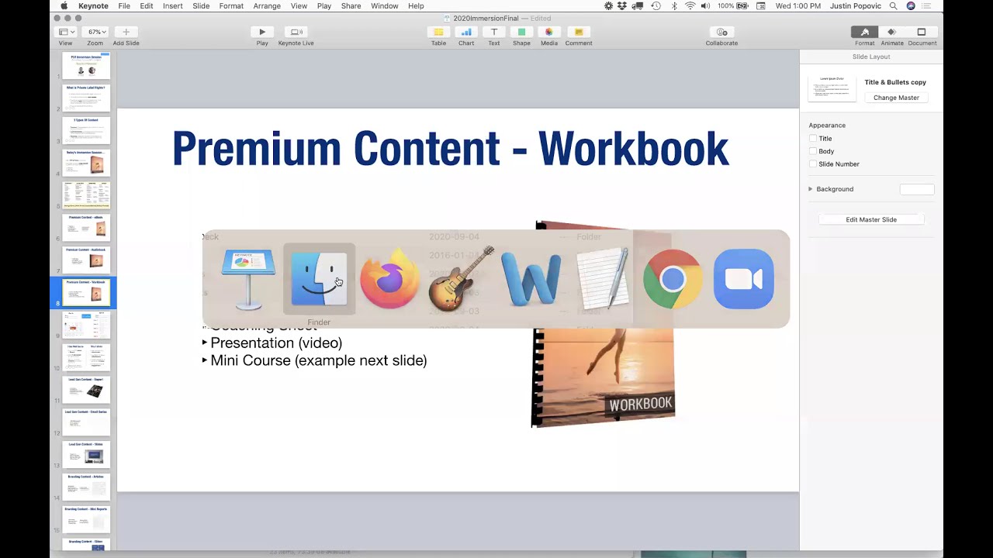
Task: Select slide 11 thumbnail in navigator
Action: [86, 390]
